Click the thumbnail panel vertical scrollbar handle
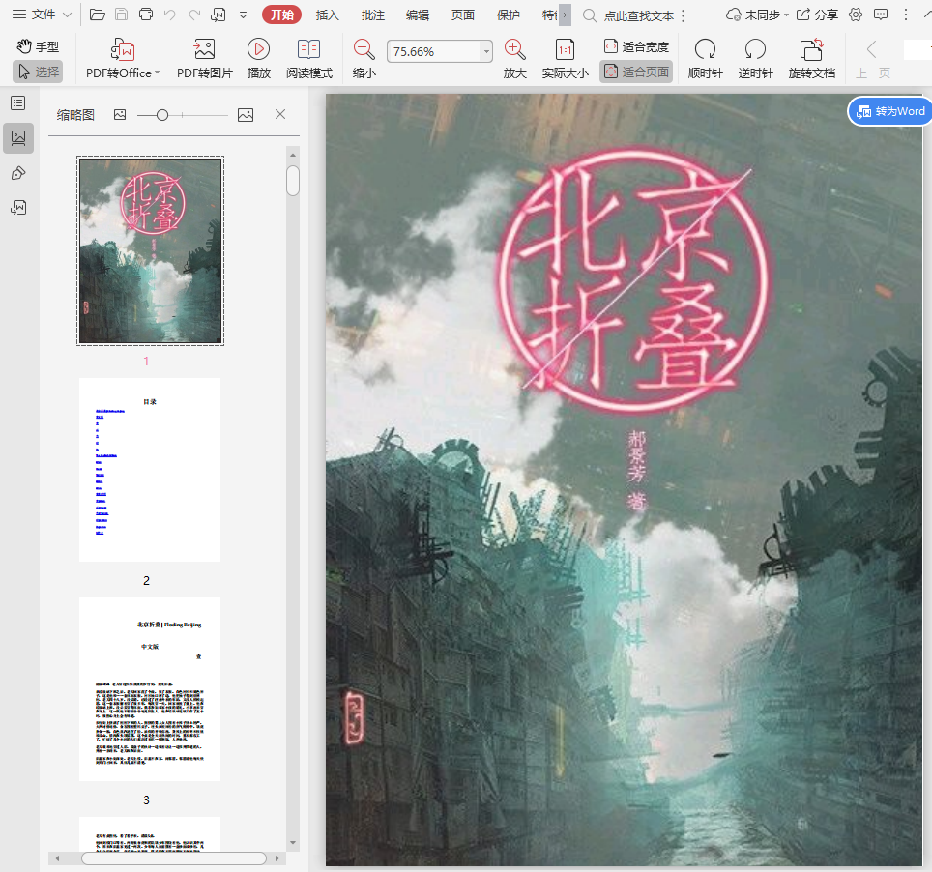 (292, 181)
